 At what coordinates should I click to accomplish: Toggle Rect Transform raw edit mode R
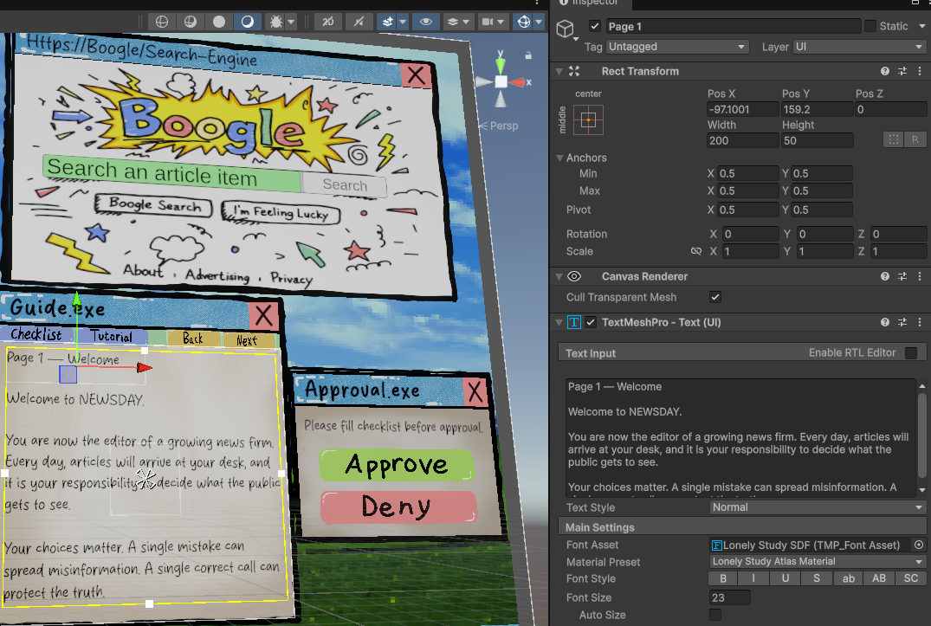(x=915, y=139)
